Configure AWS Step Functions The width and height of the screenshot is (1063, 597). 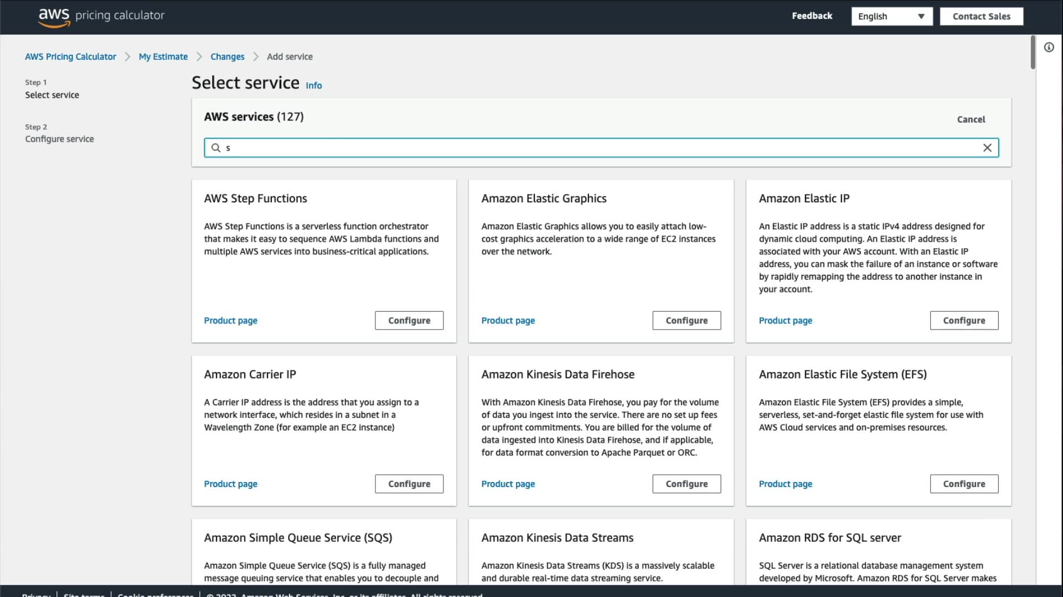(409, 321)
